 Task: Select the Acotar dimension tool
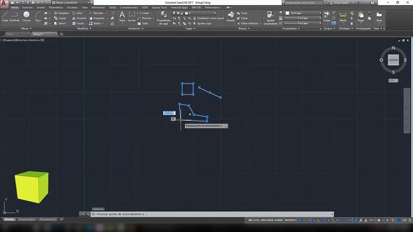[x=132, y=17]
